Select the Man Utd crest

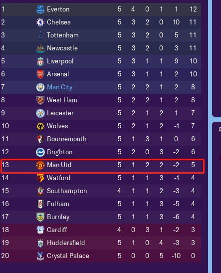point(40,165)
